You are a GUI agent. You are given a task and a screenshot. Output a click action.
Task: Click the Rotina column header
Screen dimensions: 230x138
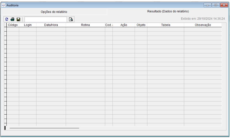(85, 25)
